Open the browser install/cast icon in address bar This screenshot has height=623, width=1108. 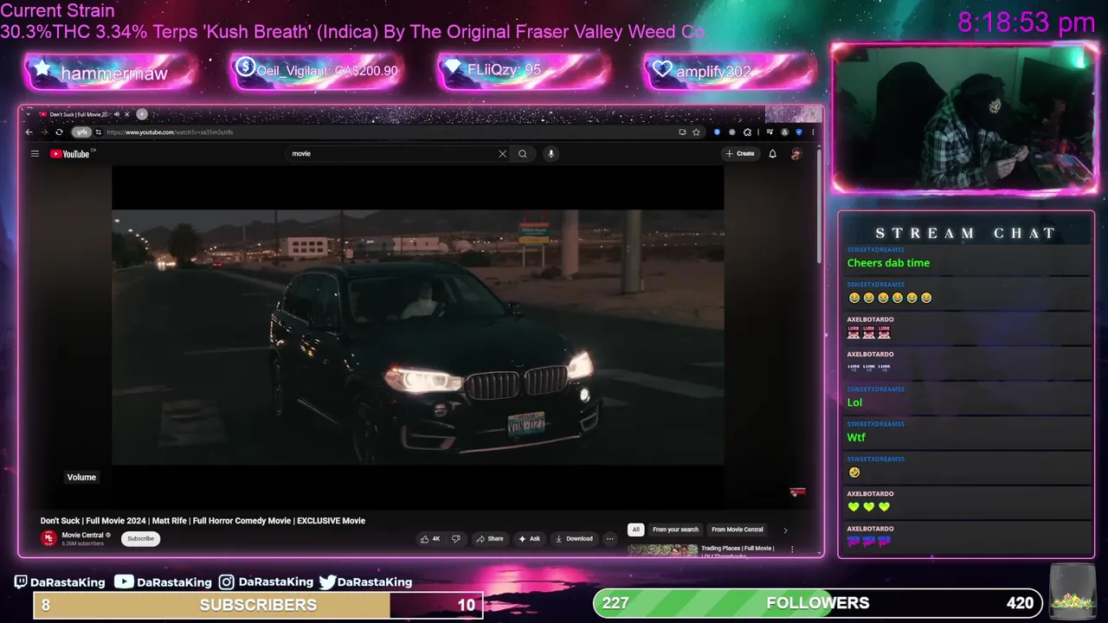click(x=683, y=132)
